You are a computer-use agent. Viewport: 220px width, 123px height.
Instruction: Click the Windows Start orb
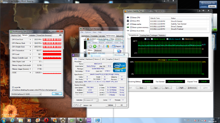pyautogui.click(x=4, y=120)
